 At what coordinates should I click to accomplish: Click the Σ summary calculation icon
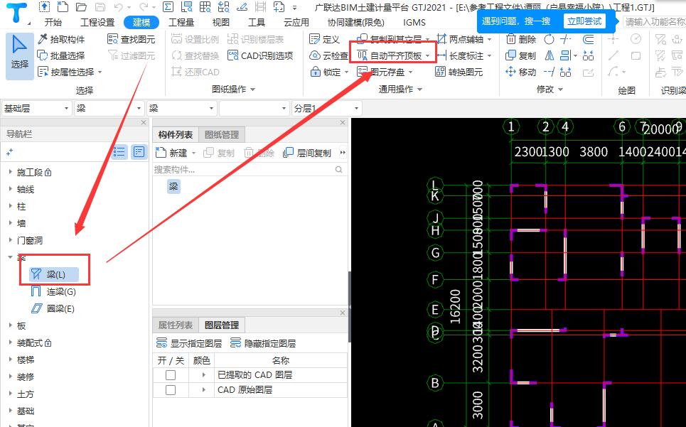(168, 6)
